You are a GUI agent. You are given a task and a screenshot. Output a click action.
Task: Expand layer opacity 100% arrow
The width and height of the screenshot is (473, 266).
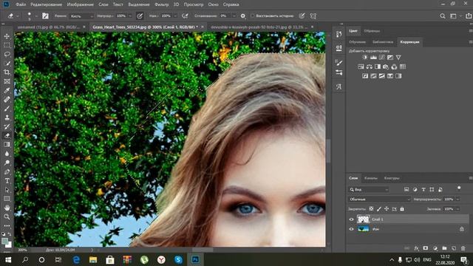458,199
